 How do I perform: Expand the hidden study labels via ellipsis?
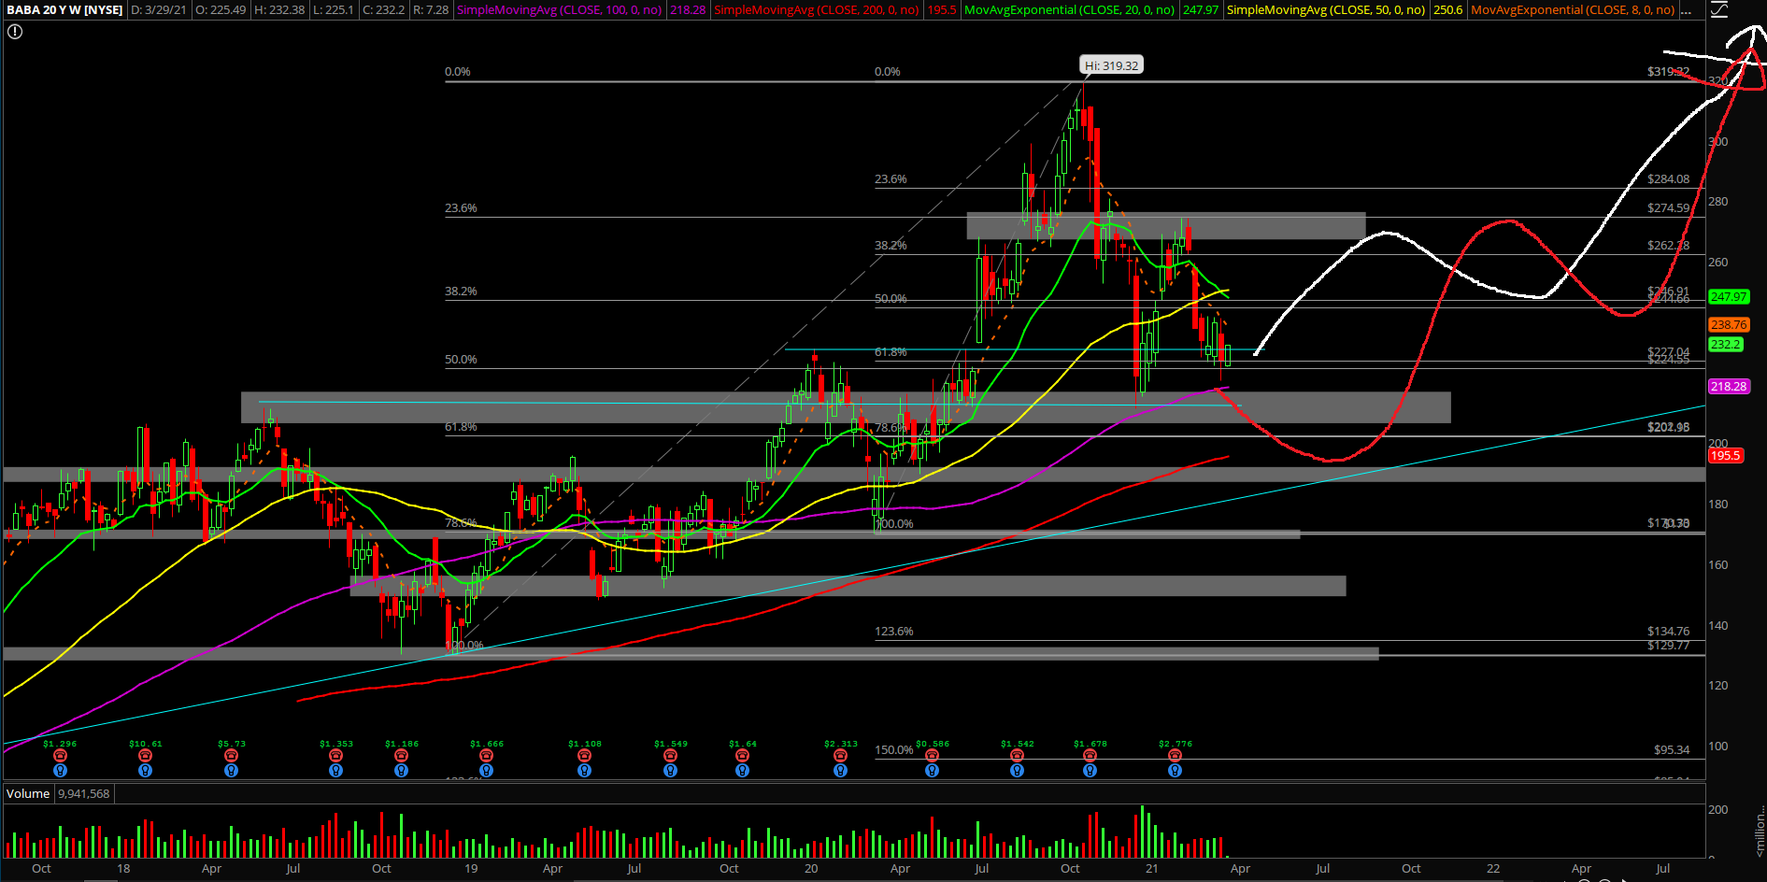tap(1686, 10)
